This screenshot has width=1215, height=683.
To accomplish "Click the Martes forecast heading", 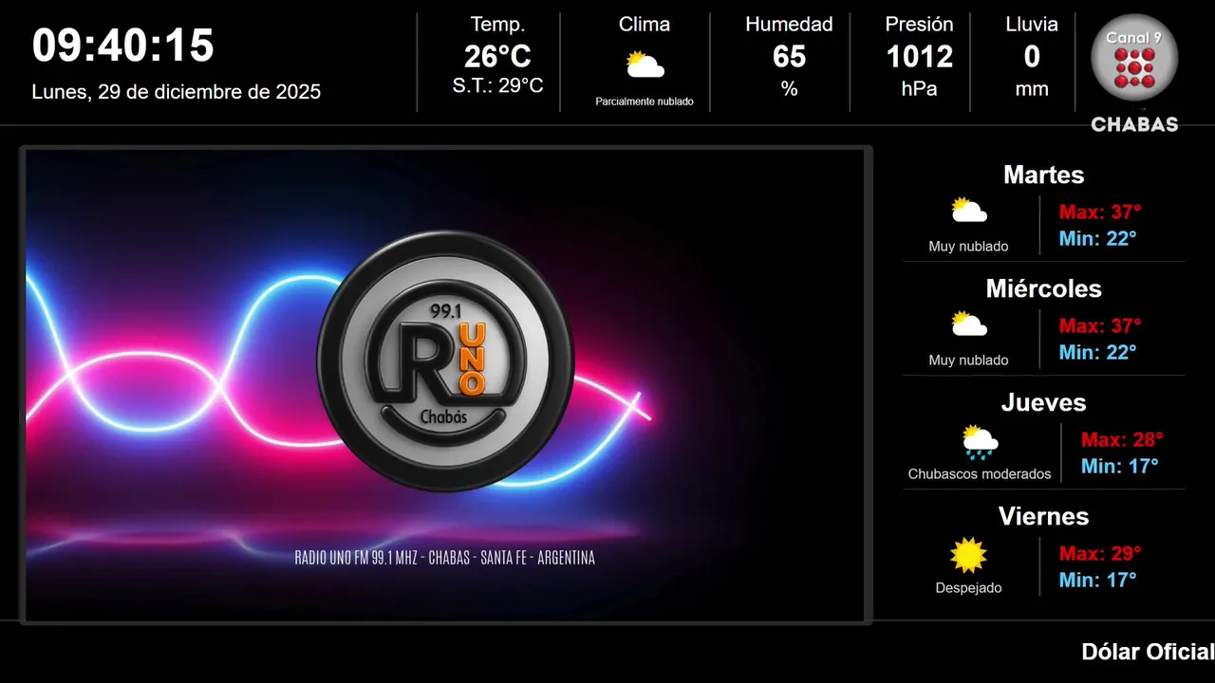I will tap(1043, 175).
